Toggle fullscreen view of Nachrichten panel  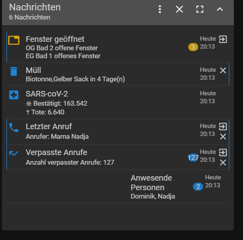200,9
